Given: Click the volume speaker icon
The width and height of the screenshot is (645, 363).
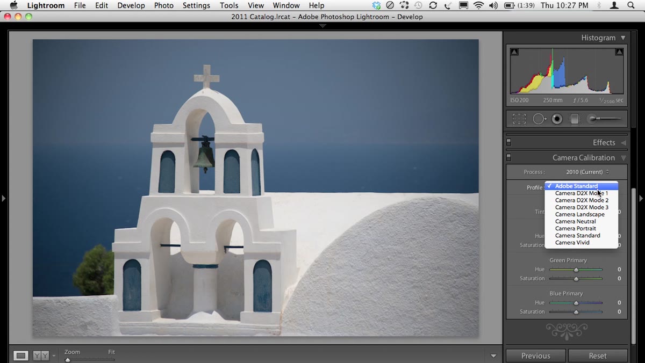Looking at the screenshot, I should point(493,5).
